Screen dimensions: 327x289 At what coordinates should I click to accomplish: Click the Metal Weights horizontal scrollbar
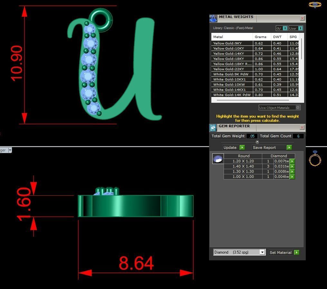pos(253,100)
